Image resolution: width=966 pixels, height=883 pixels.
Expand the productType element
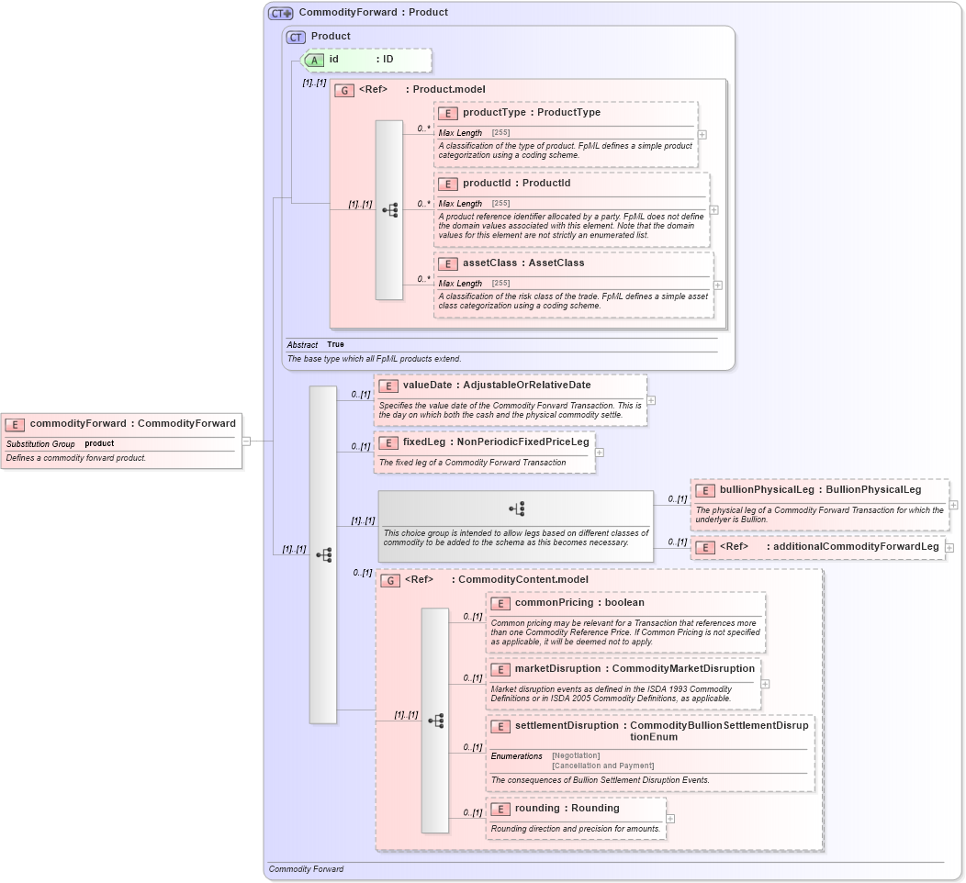702,134
